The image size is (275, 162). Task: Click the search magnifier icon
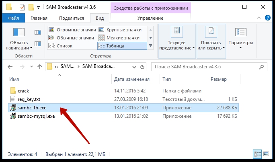point(261,67)
